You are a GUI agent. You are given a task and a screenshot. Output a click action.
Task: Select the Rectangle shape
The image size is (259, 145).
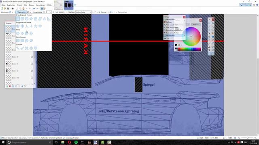pos(18,19)
